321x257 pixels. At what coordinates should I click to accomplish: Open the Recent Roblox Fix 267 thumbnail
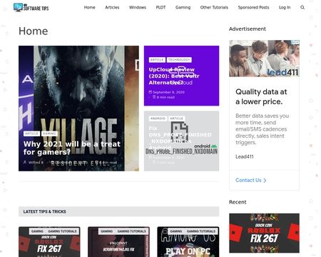click(x=264, y=233)
